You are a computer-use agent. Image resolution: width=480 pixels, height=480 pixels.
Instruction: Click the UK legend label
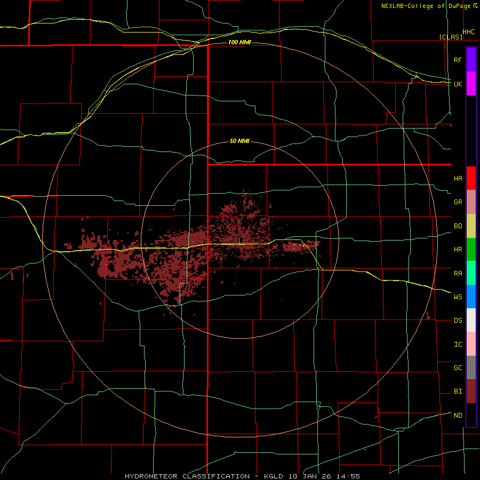pyautogui.click(x=458, y=84)
